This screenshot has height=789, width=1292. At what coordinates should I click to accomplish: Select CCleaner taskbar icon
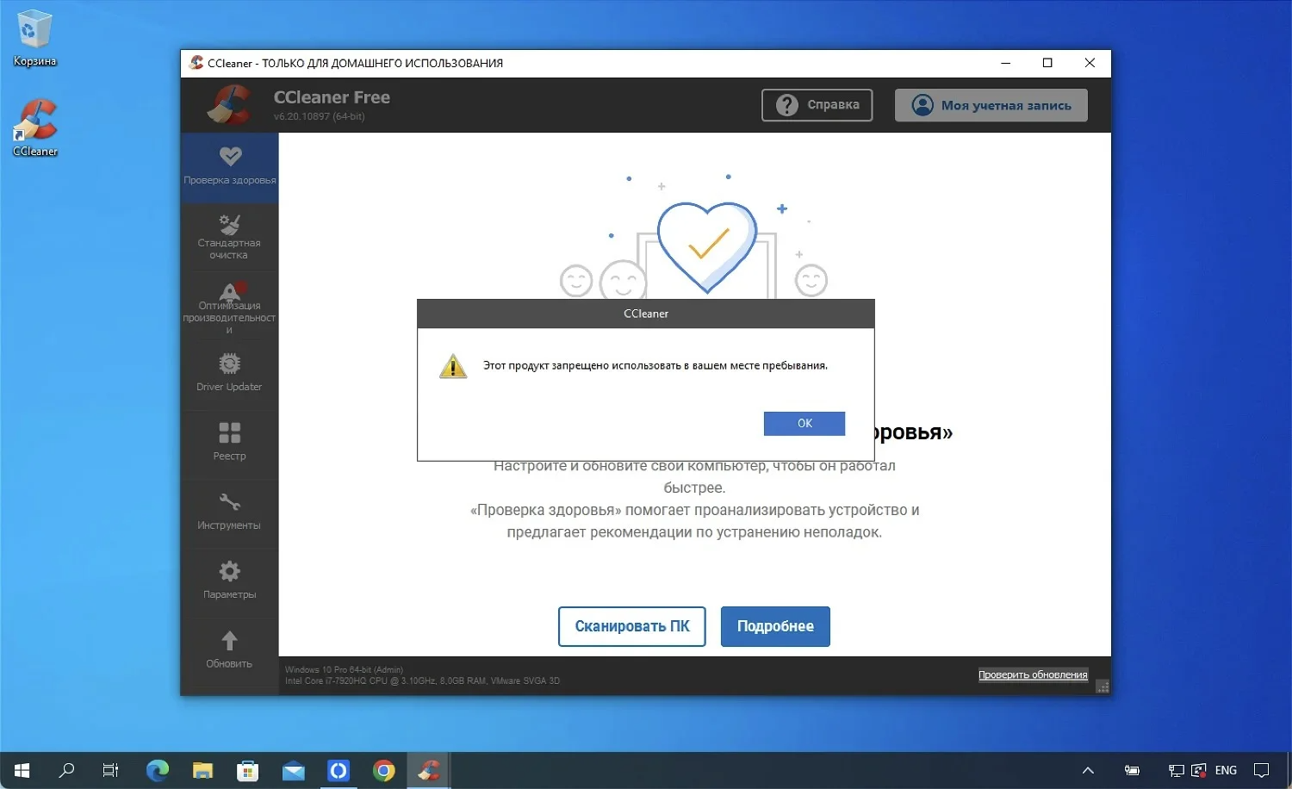(429, 770)
